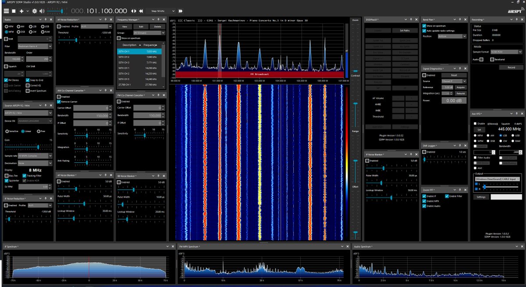Click the Aux VFO Settings button
Viewport: 526px width, 287px height.
point(481,197)
